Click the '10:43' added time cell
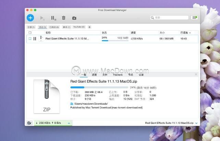Screen dimensions: 220x141 [184, 39]
